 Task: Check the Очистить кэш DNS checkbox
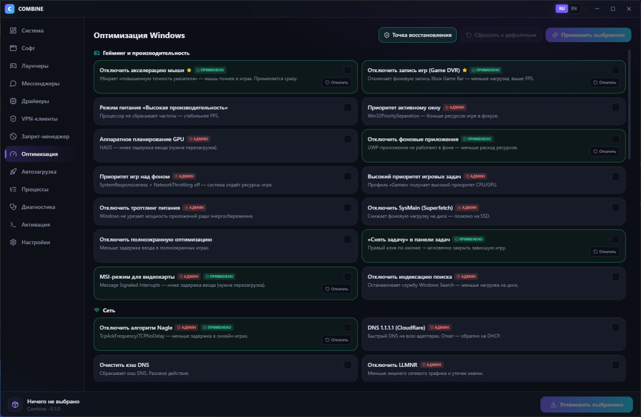[348, 365]
